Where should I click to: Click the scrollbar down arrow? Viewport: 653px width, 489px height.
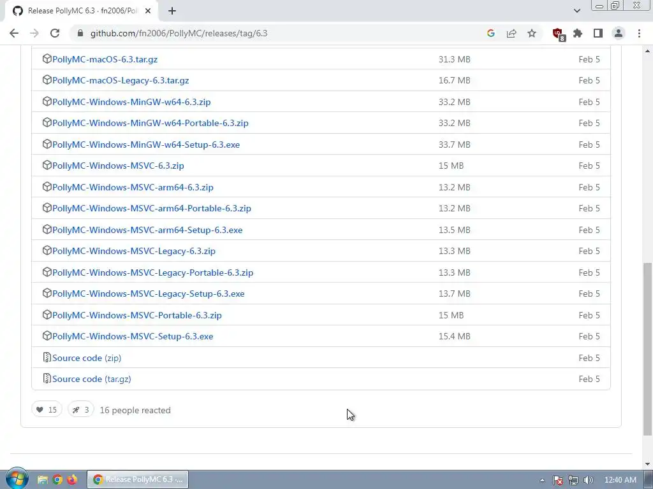(x=648, y=464)
